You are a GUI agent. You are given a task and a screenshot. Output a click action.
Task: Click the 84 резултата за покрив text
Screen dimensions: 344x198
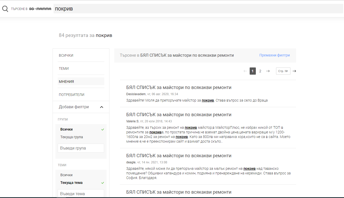(x=86, y=35)
